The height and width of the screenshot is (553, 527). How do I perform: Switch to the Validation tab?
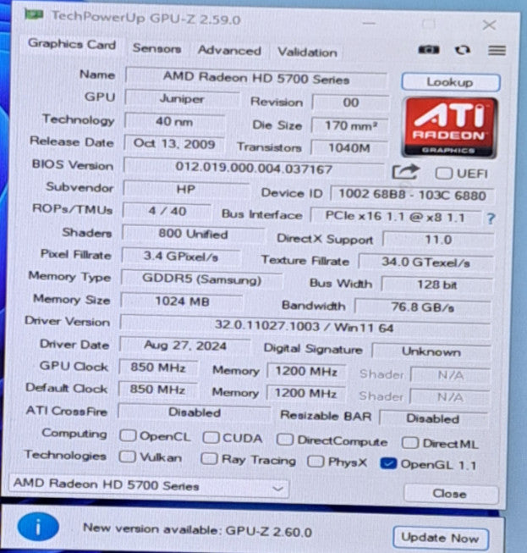[x=307, y=53]
